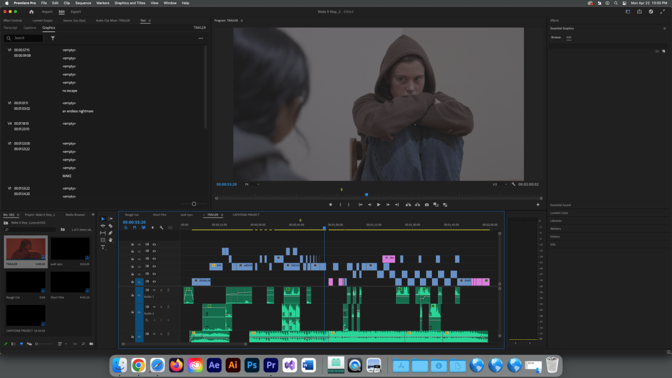
Task: Select the Rectangle tool
Action: pyautogui.click(x=103, y=240)
